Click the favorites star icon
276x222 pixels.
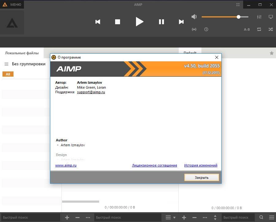tap(272, 53)
